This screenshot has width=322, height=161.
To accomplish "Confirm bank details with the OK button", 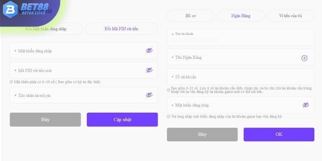I will [x=279, y=134].
